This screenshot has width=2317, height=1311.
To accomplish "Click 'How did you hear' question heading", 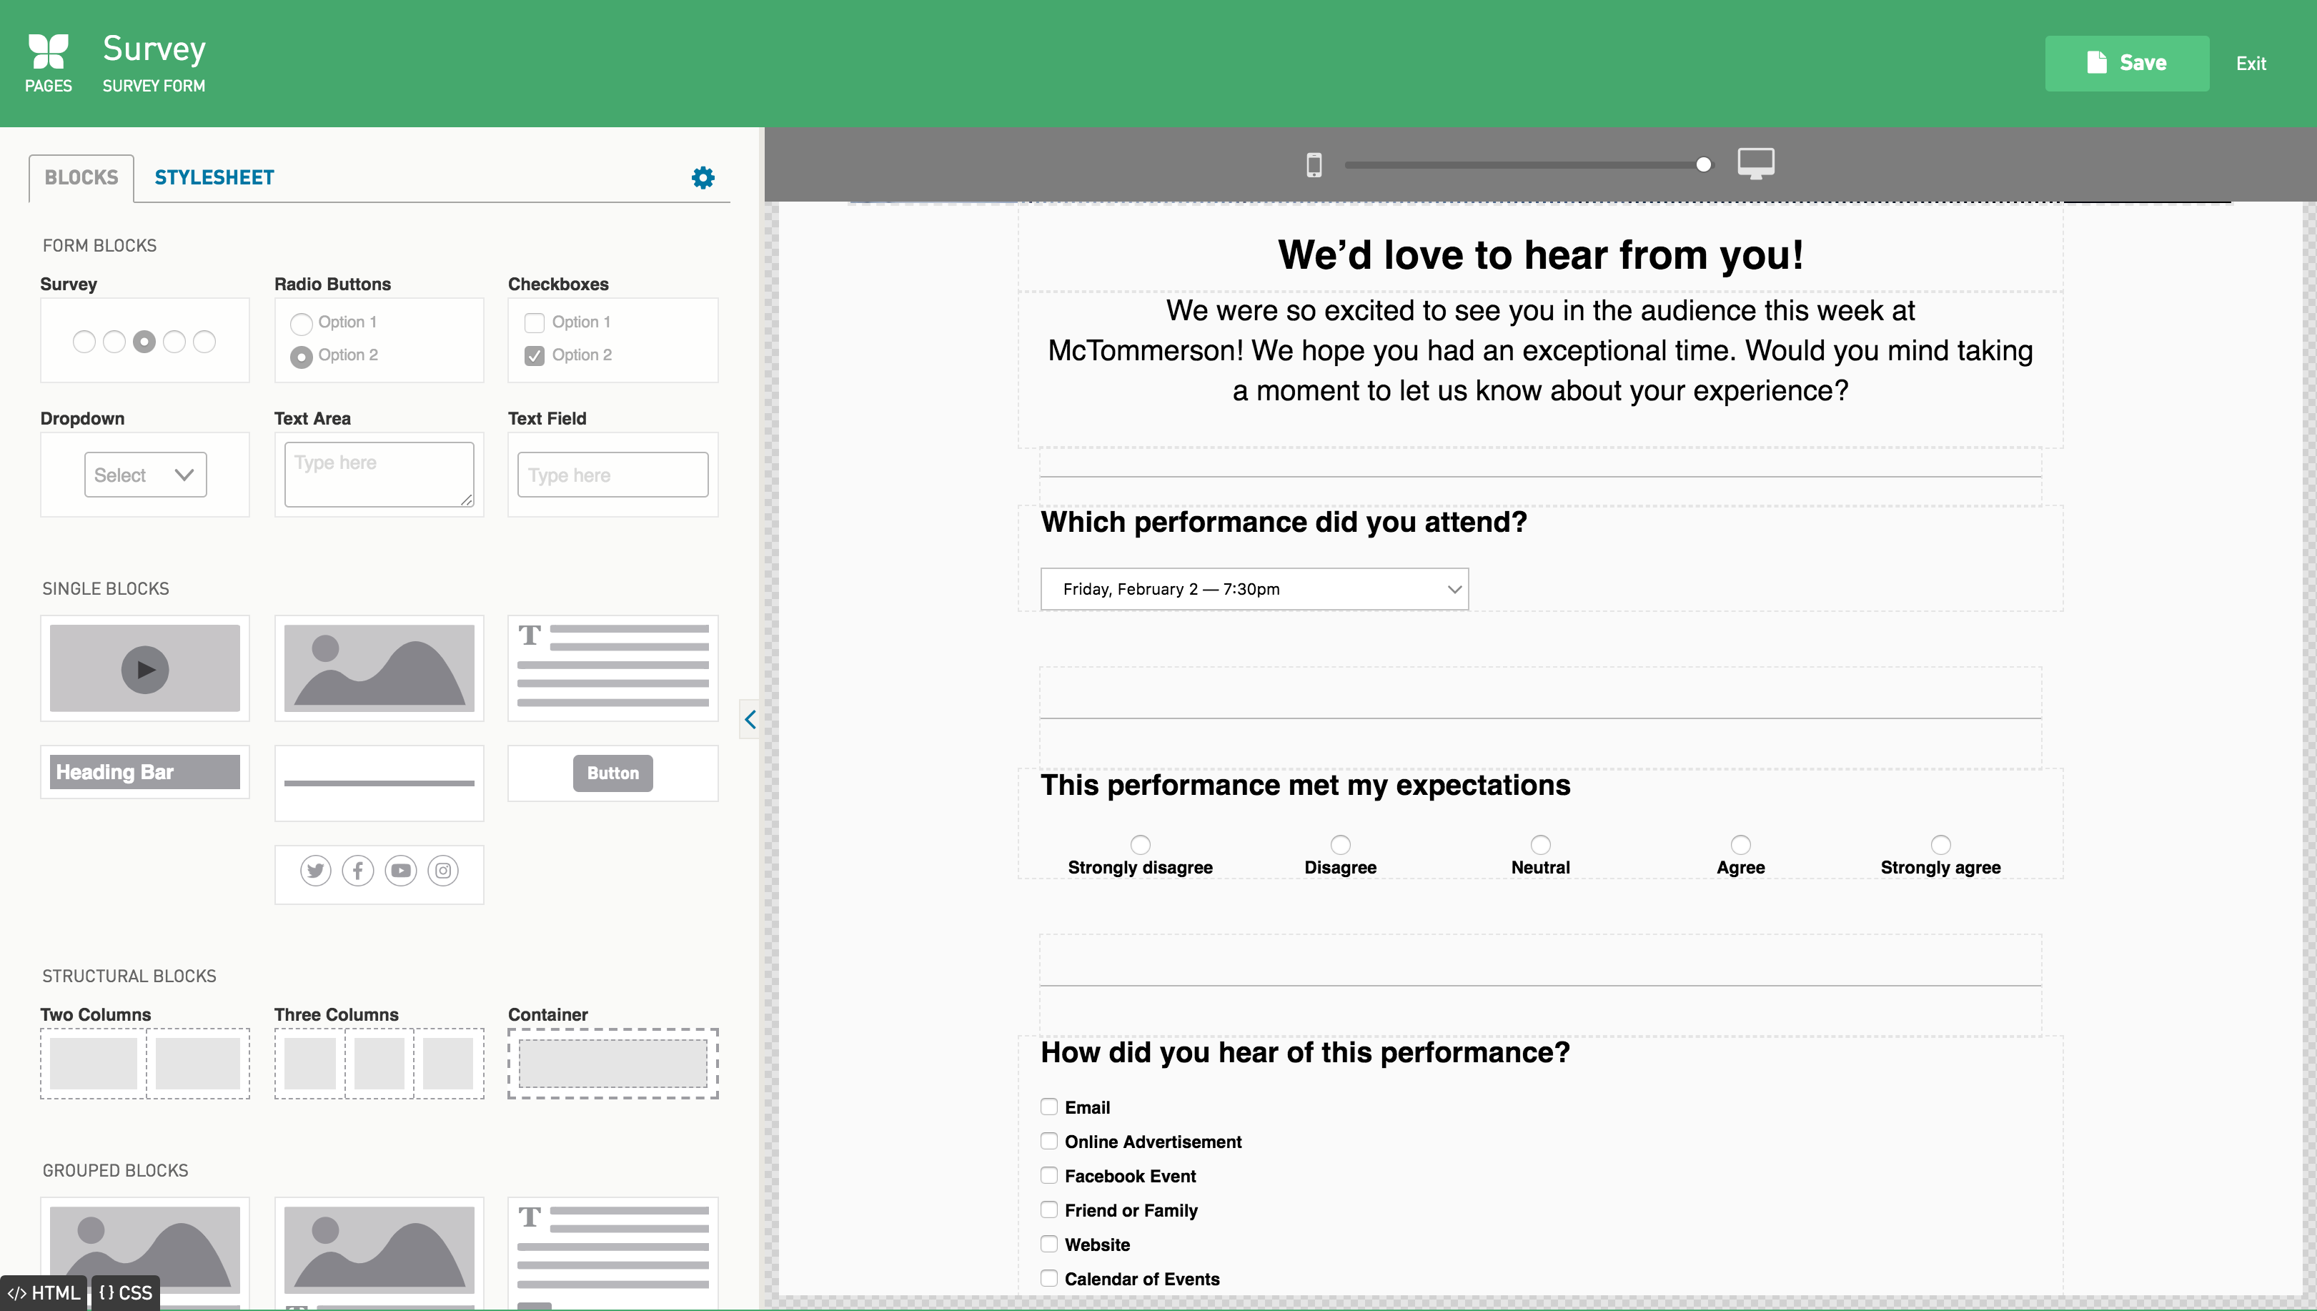I will coord(1305,1052).
